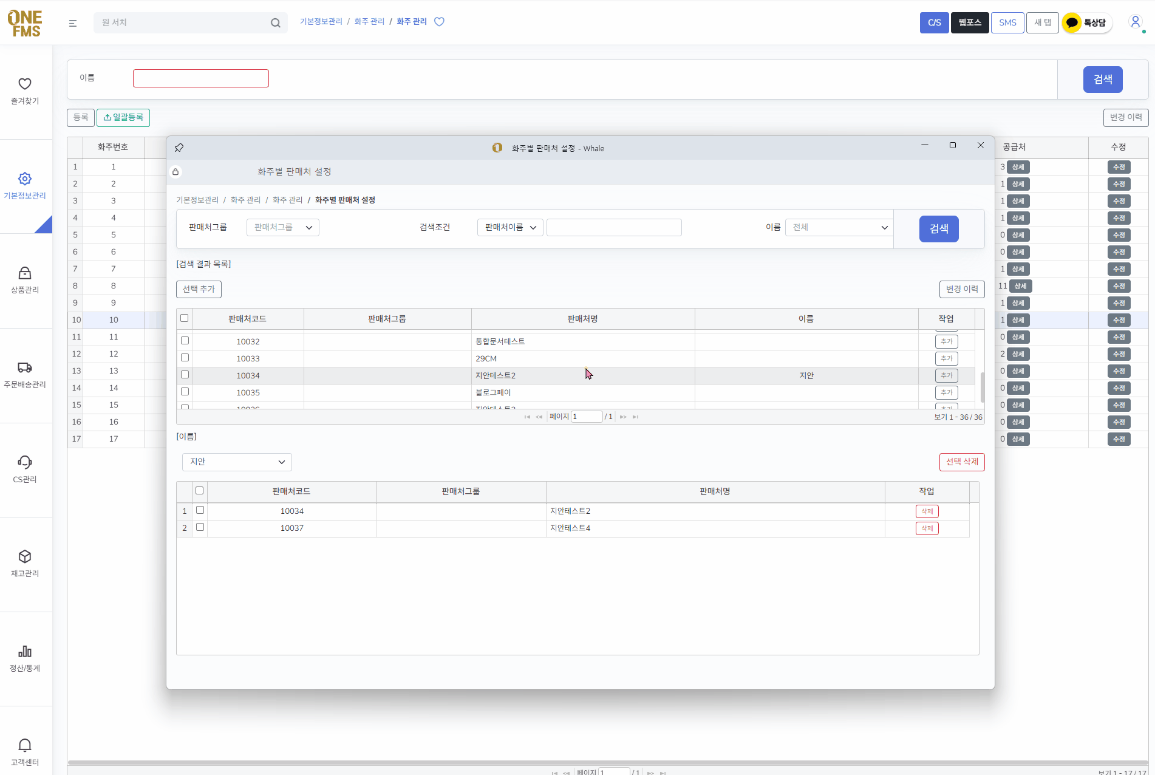Open the 판매처그룹 dropdown
The image size is (1155, 775).
point(283,227)
